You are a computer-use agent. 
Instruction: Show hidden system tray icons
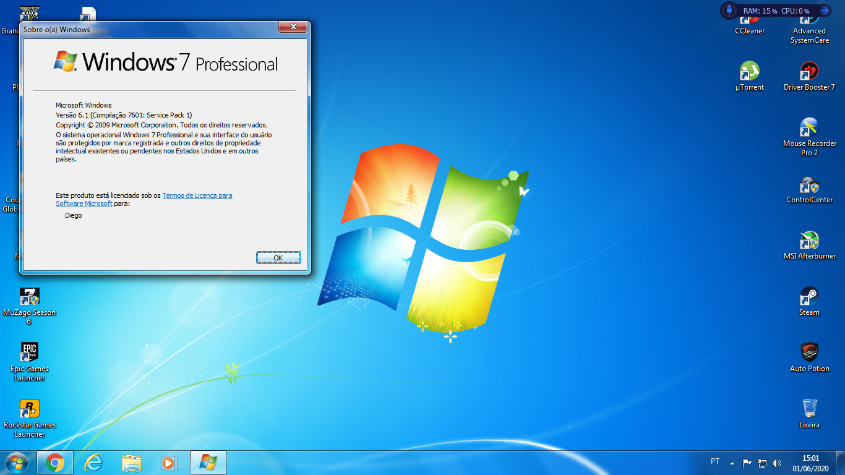pos(732,463)
